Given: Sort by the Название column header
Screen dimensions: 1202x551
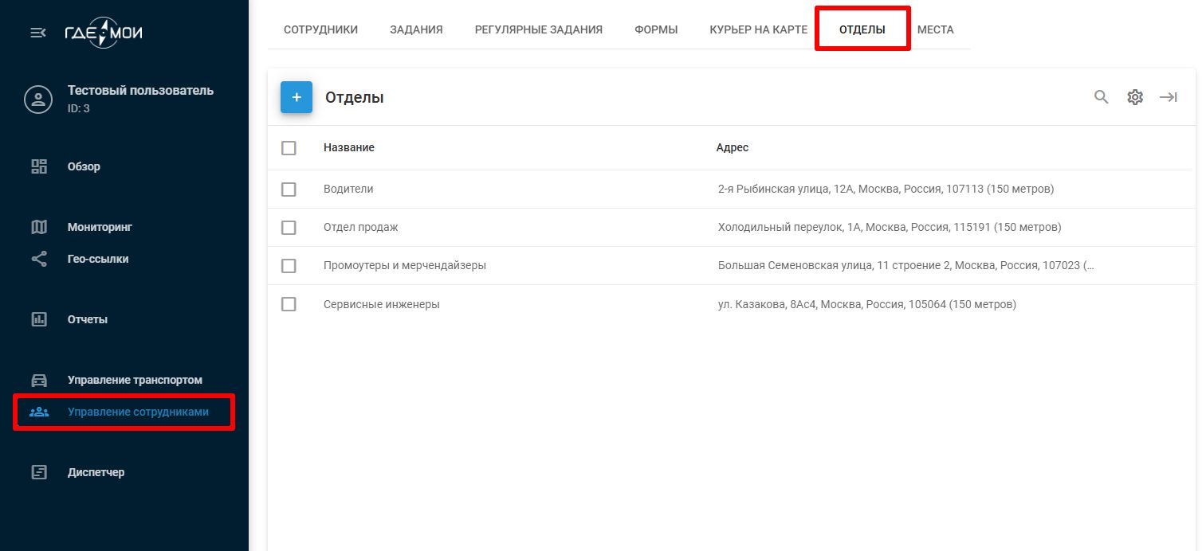Looking at the screenshot, I should point(348,147).
